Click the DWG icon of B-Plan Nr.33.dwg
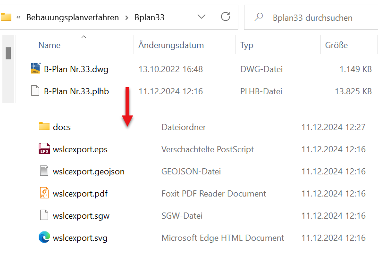The width and height of the screenshot is (378, 254). pyautogui.click(x=35, y=69)
